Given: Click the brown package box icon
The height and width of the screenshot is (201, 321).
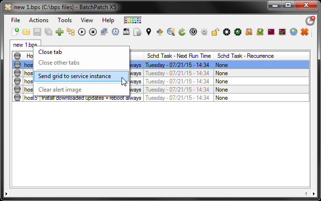Looking at the screenshot, I should pos(249,32).
